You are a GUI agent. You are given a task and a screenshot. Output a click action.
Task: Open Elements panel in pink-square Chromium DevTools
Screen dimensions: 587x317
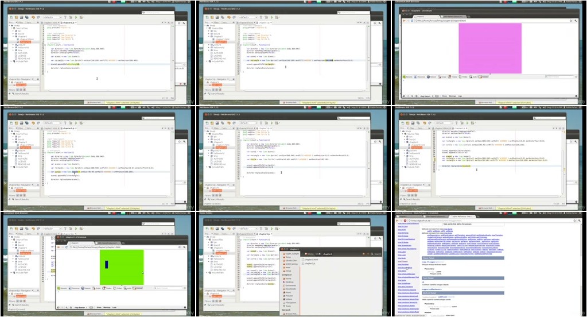pos(407,77)
